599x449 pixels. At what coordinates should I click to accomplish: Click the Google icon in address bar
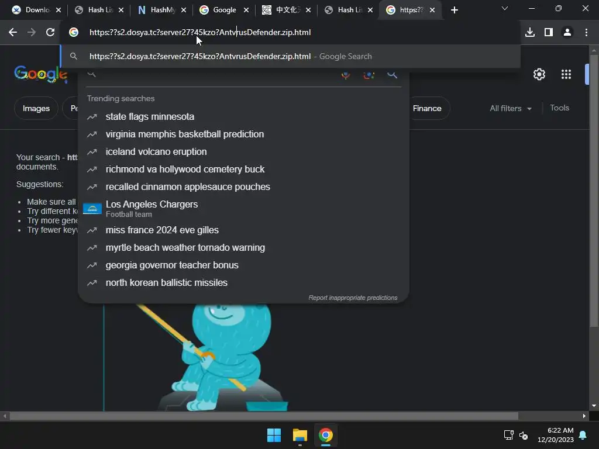74,33
